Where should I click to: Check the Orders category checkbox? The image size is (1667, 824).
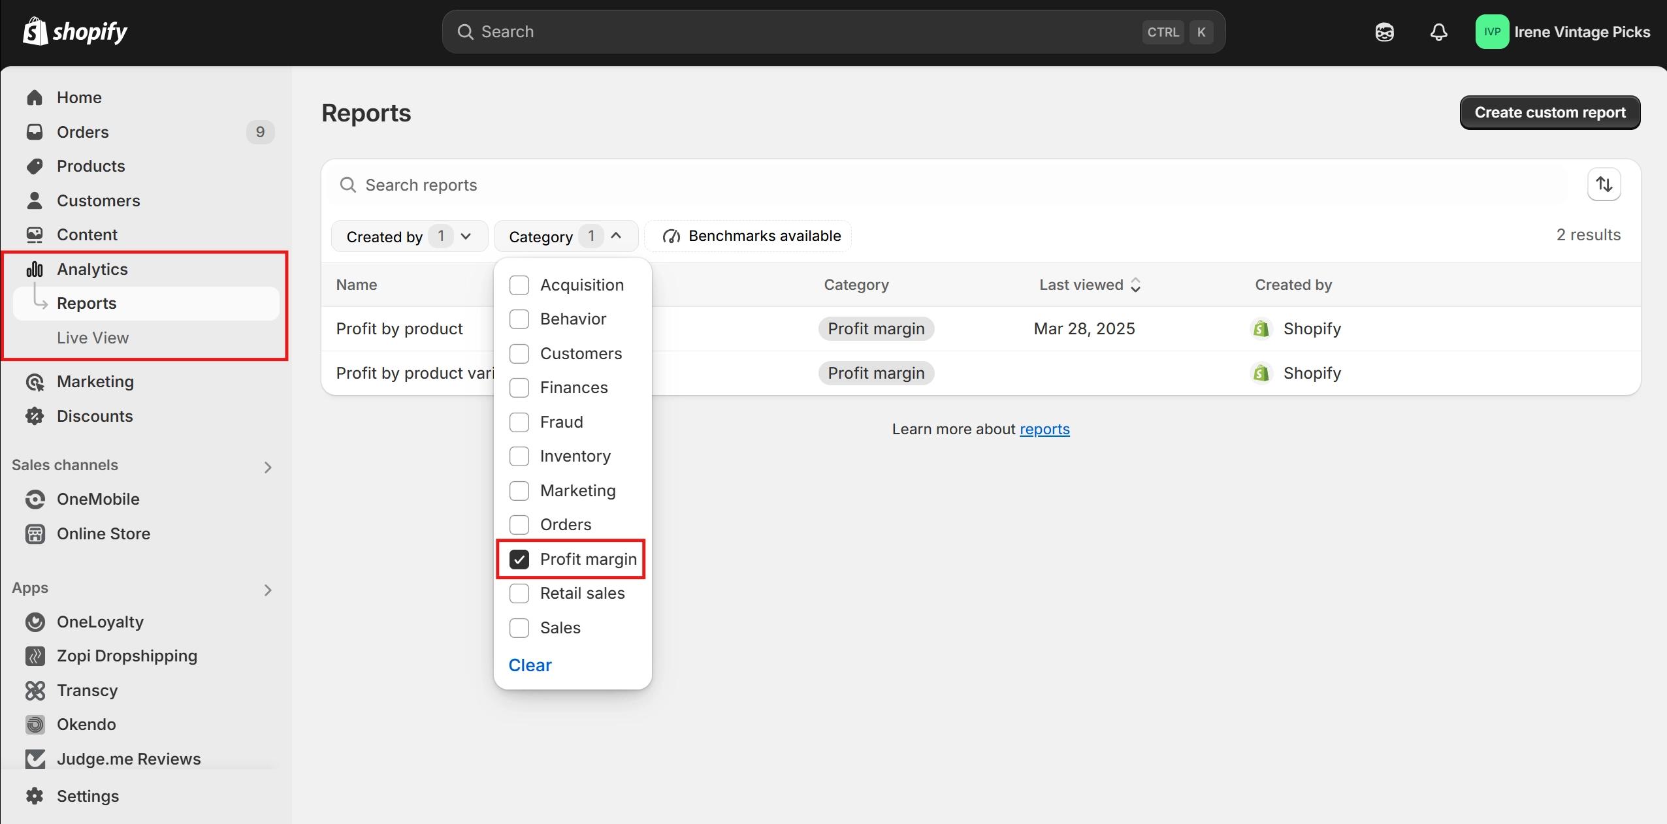519,525
